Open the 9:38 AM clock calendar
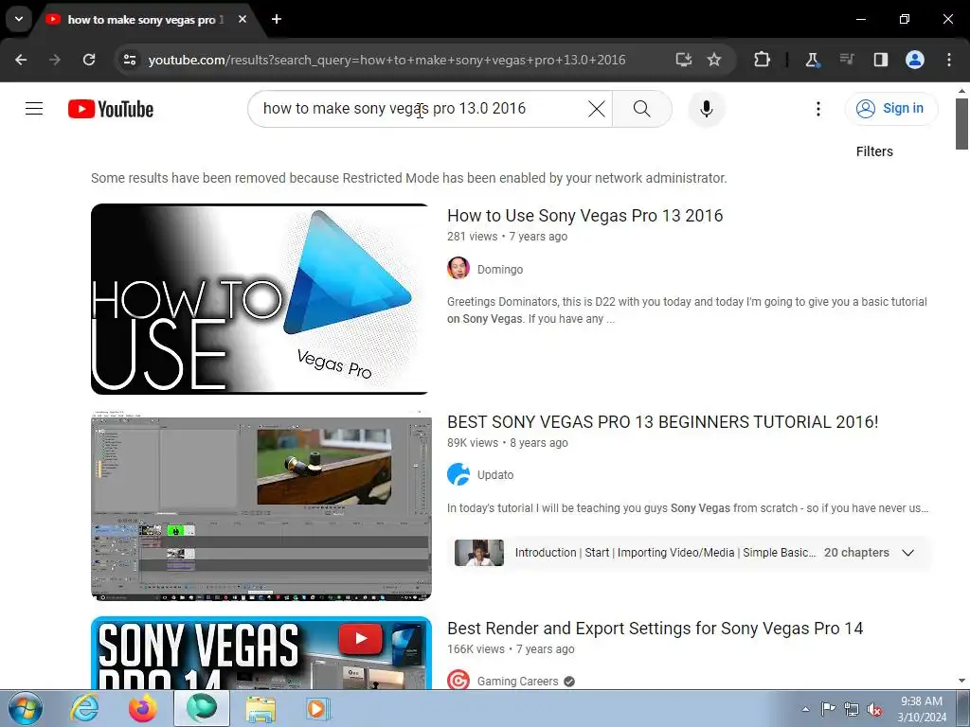Viewport: 970px width, 727px height. pos(922,709)
